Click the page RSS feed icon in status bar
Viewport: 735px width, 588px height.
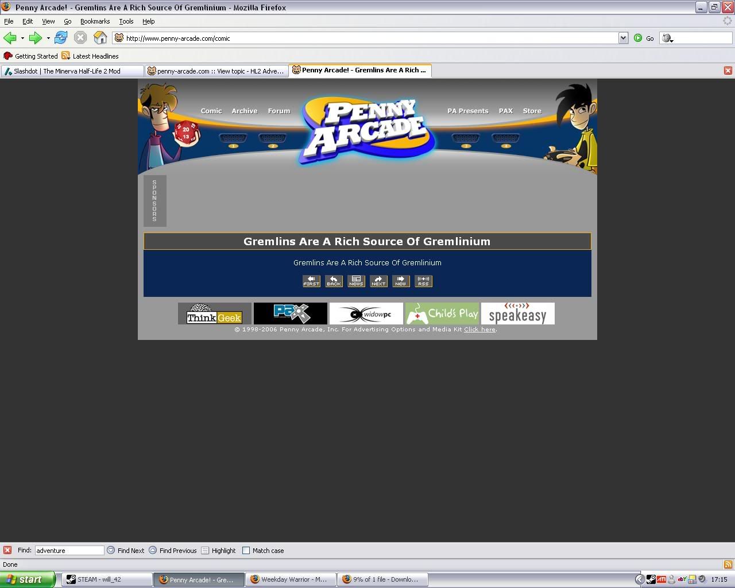point(728,564)
